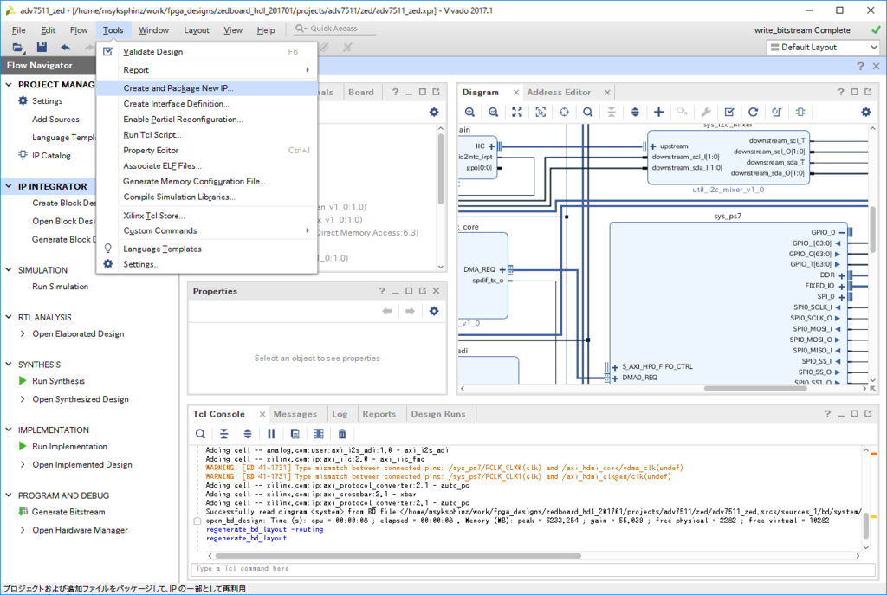The height and width of the screenshot is (595, 887).
Task: Open the Design Runs tab
Action: point(437,414)
